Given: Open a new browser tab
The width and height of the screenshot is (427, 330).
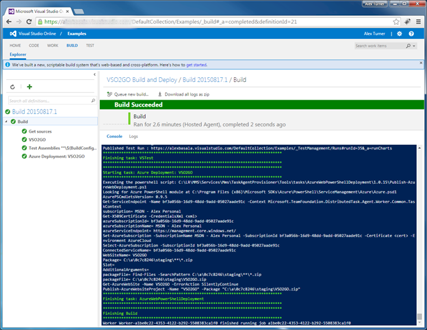Looking at the screenshot, I should pyautogui.click(x=79, y=12).
